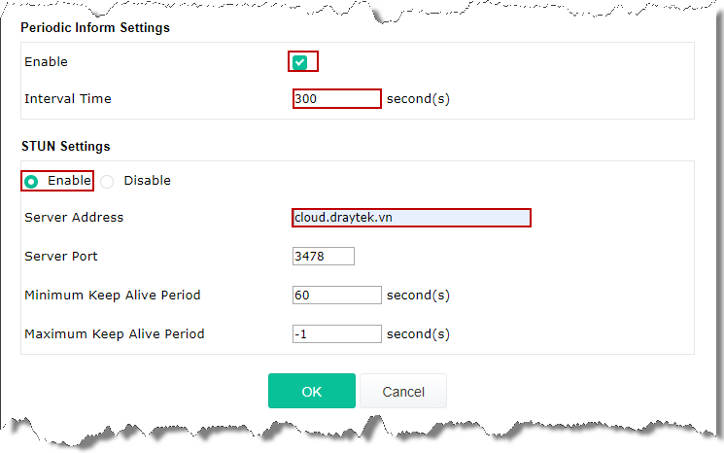Confirm settings with the OK button
724x453 pixels.
(312, 391)
